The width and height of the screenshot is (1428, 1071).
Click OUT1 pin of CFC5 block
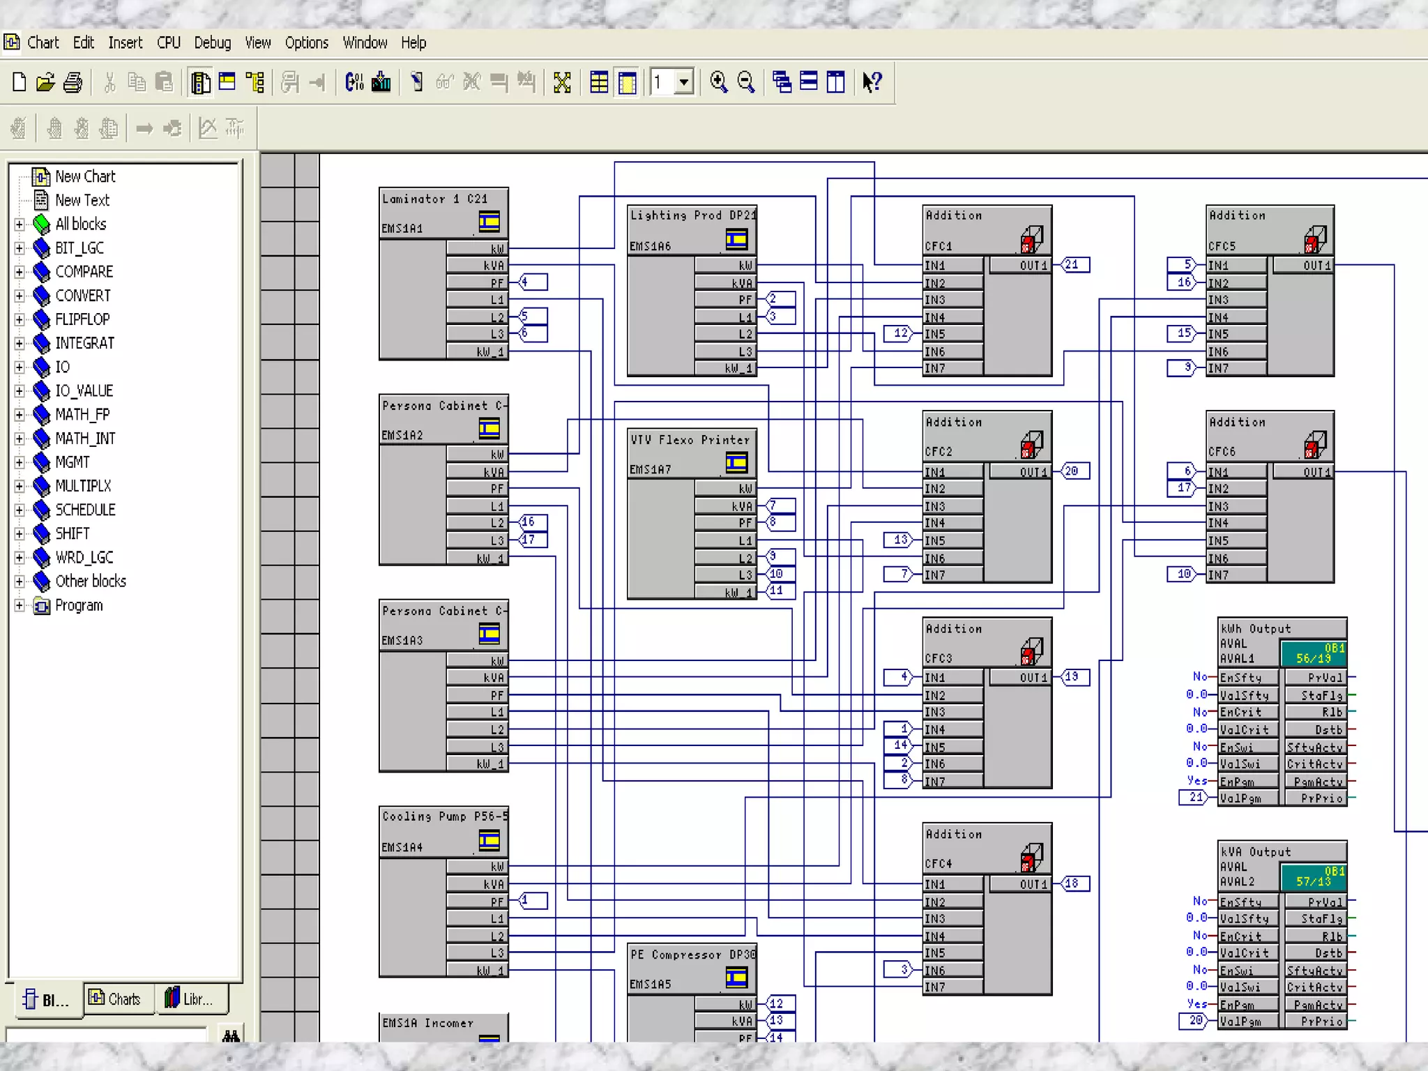[x=1303, y=265]
